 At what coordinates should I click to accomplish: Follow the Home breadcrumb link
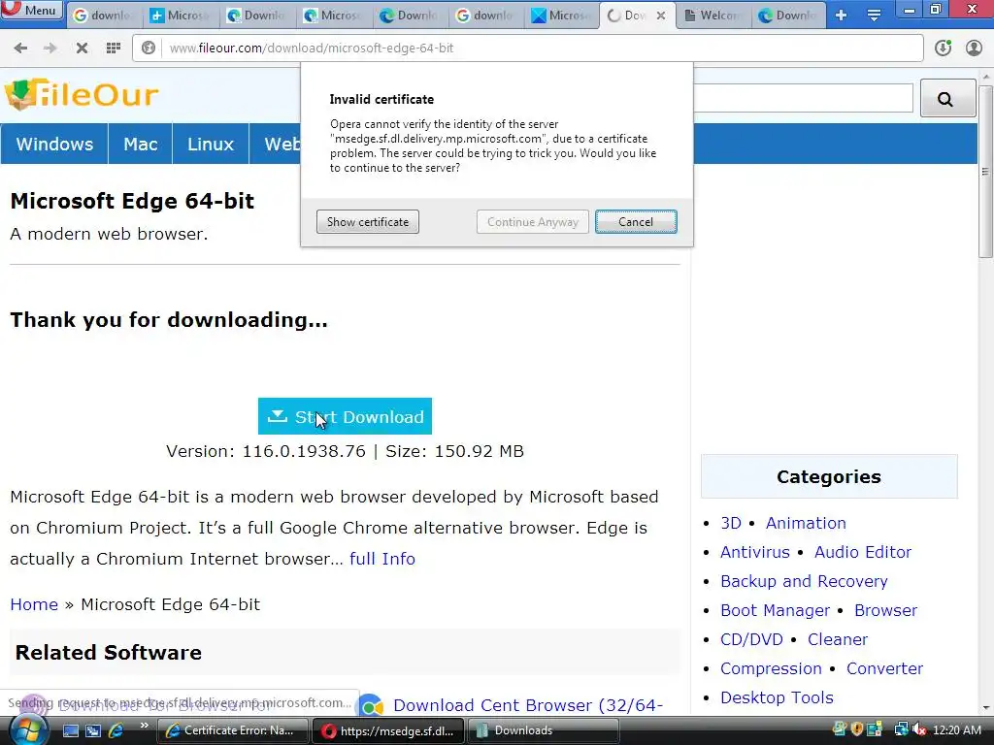click(x=34, y=604)
